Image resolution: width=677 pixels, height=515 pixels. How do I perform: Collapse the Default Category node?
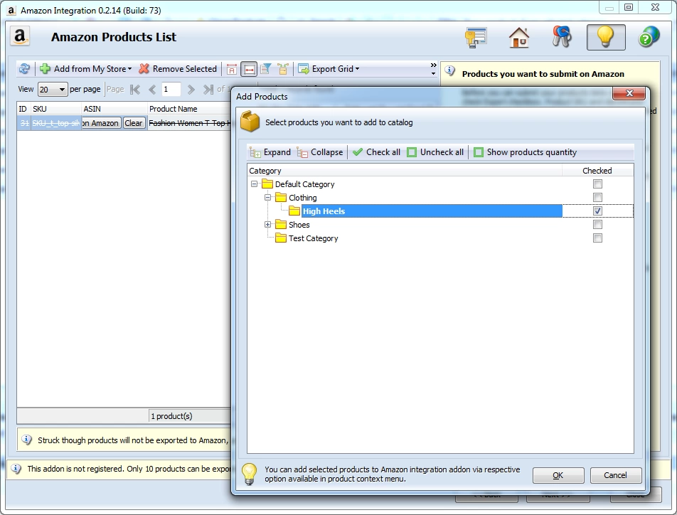click(255, 184)
